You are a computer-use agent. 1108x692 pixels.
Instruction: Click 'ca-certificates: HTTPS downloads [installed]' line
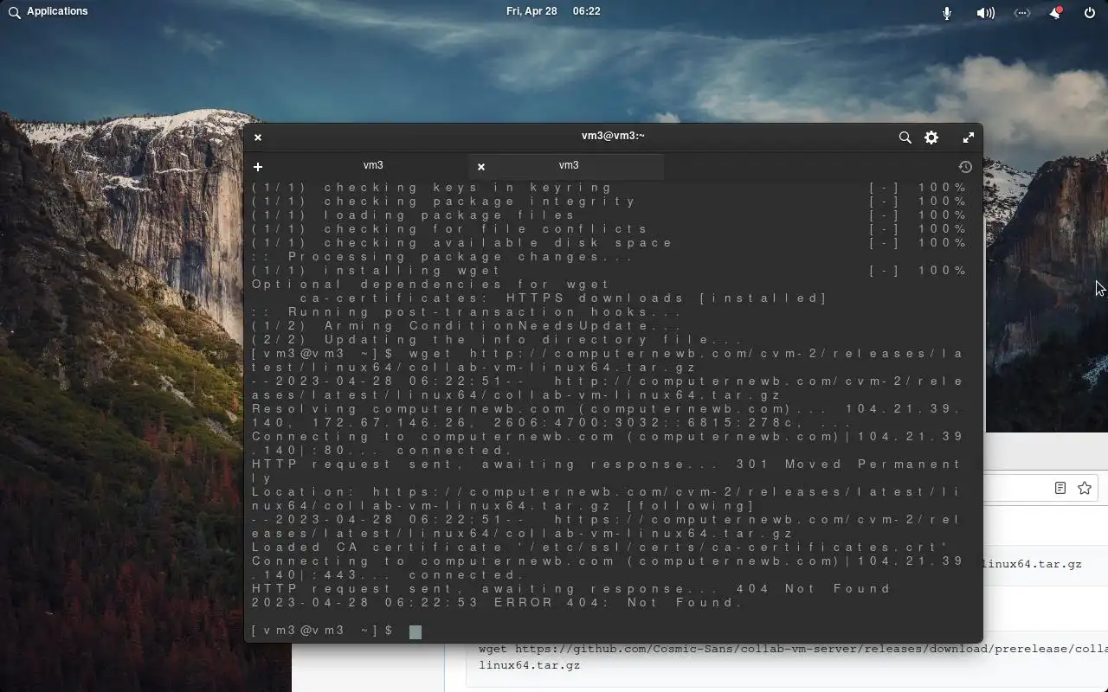click(x=564, y=298)
